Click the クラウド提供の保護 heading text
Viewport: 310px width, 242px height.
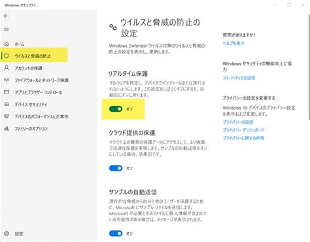132,133
